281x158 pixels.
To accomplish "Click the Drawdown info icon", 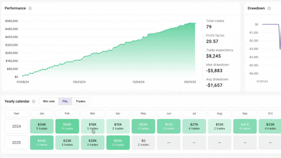I will [269, 8].
